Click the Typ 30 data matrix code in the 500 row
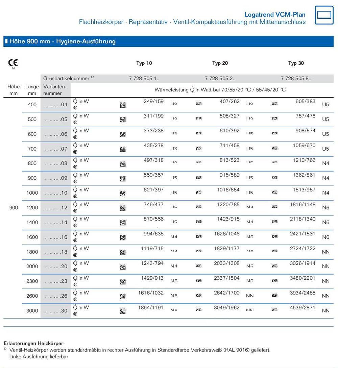The height and width of the screenshot is (368, 338). (x=274, y=118)
